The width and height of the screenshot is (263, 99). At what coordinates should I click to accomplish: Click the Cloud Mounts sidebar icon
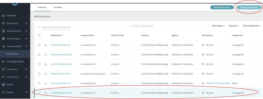point(3,77)
